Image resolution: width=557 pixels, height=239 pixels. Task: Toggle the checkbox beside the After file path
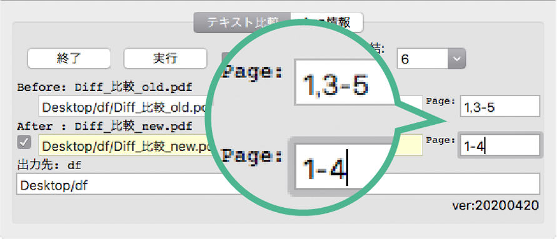[x=24, y=142]
